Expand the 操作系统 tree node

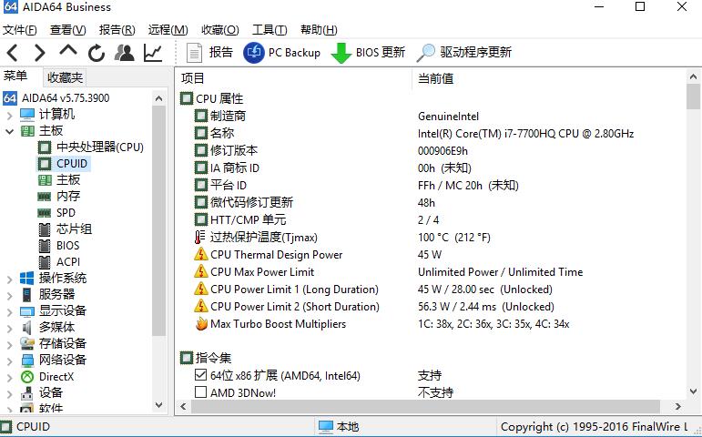pos(9,279)
